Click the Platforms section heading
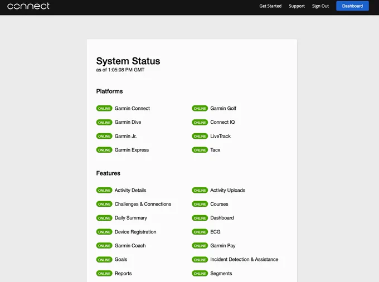 point(109,91)
